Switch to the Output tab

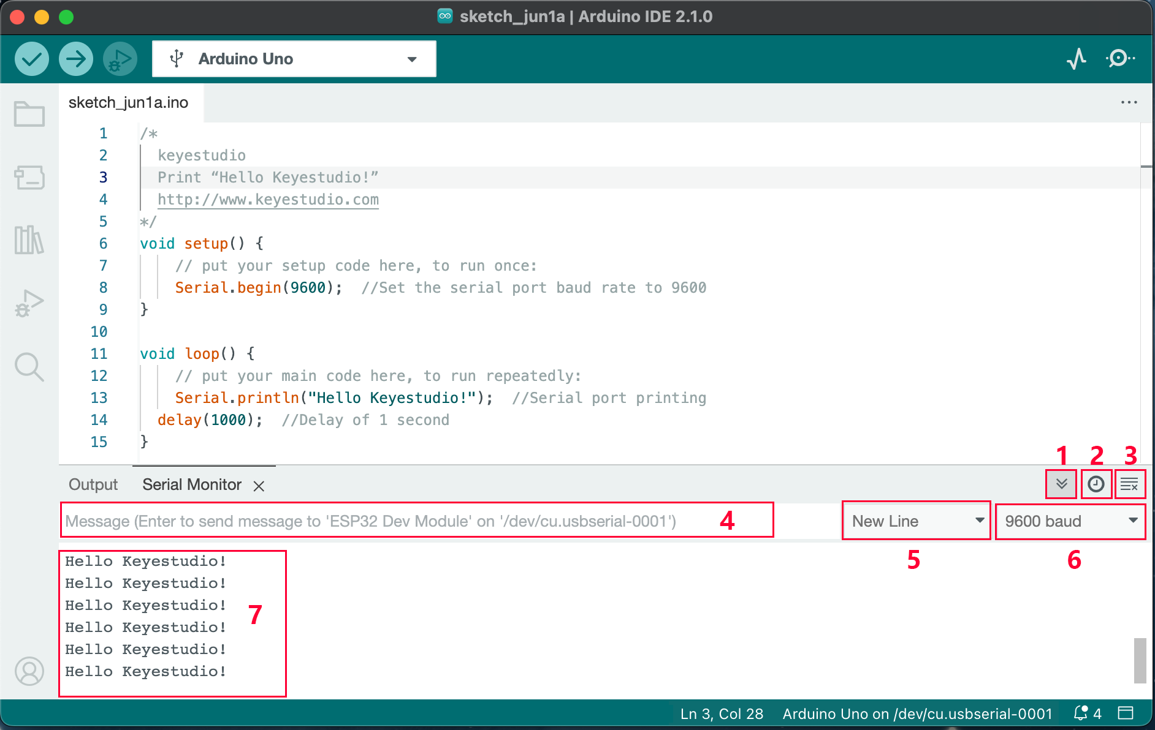click(93, 484)
